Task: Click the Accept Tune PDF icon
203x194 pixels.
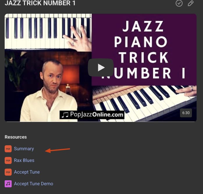Action: click(8, 172)
